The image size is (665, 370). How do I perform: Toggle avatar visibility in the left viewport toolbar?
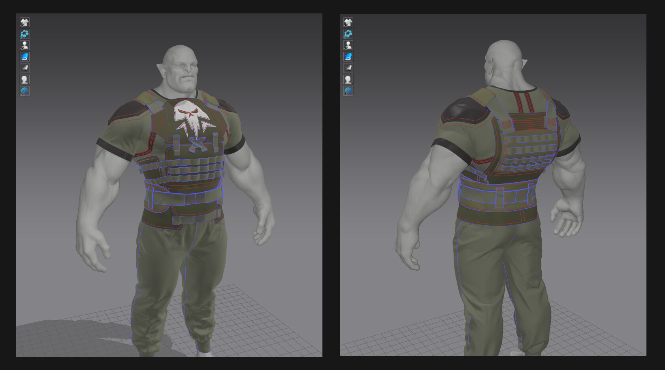[24, 45]
